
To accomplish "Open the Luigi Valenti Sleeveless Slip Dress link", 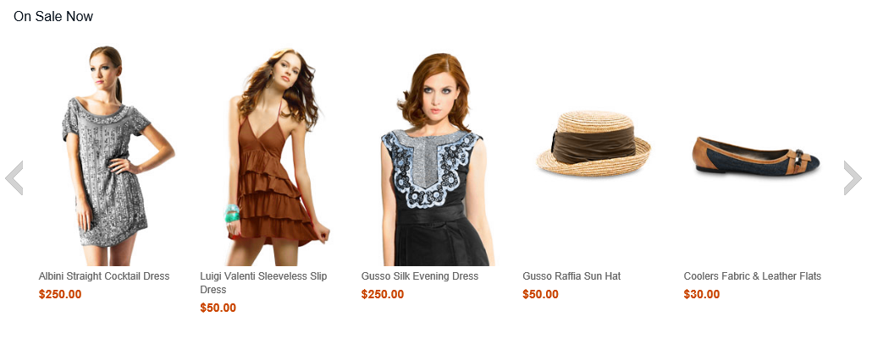I will 263,282.
